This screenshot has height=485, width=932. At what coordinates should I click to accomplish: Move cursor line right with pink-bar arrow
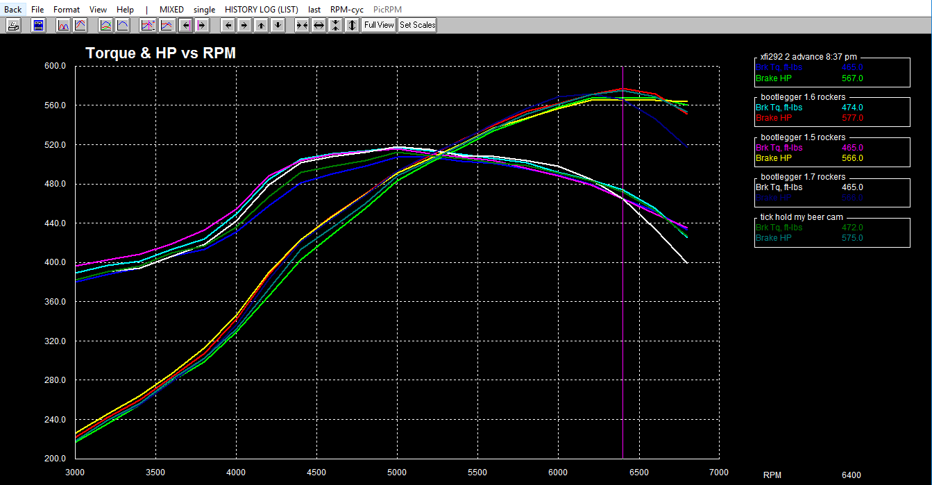click(201, 25)
